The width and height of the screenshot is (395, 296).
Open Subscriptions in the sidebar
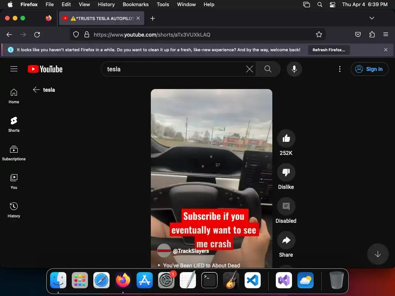pos(14,153)
